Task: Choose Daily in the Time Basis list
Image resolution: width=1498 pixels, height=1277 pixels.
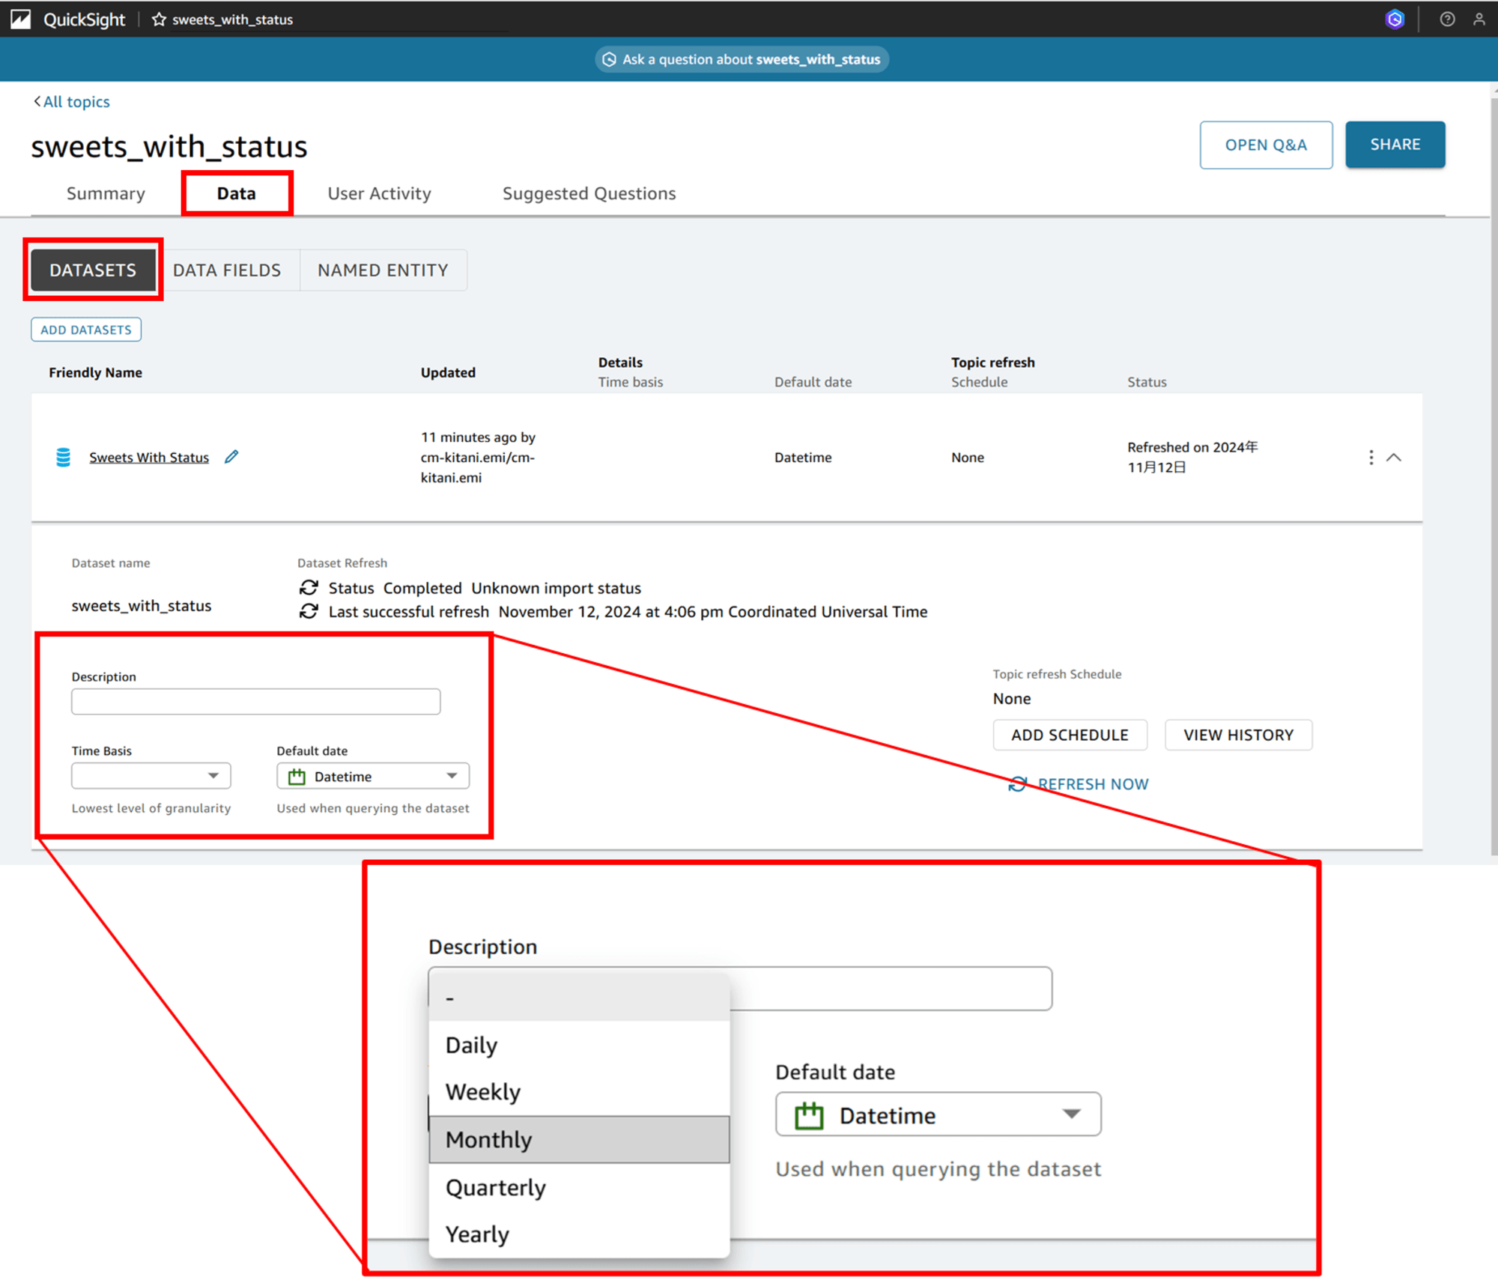Action: (579, 1045)
